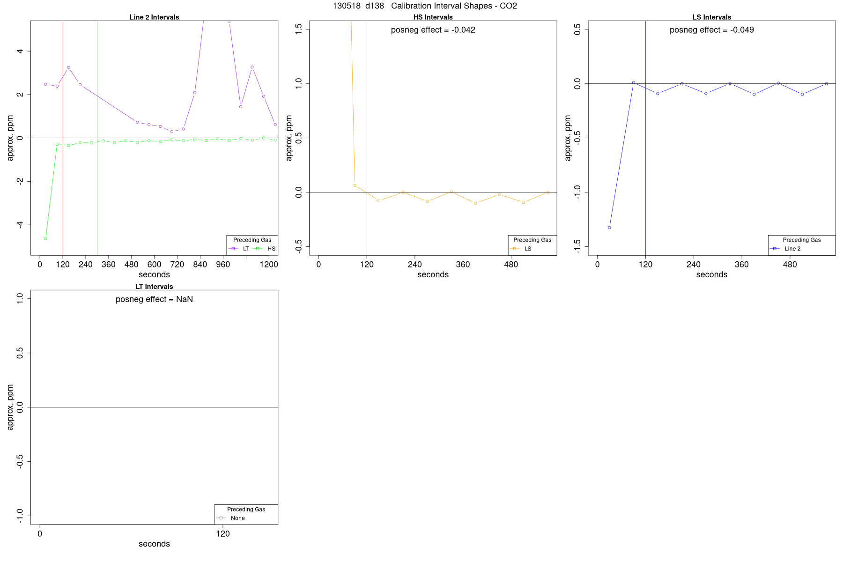Click the blue Line 2 legend marker
843x562 pixels.
pyautogui.click(x=775, y=249)
